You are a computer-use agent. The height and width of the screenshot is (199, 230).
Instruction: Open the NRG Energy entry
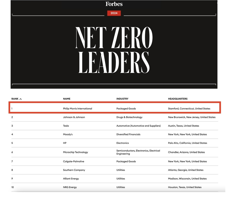(70, 187)
